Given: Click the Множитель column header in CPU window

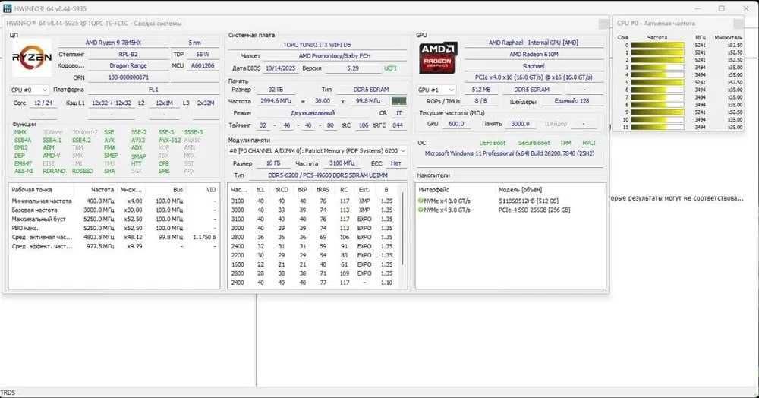Looking at the screenshot, I should point(728,37).
